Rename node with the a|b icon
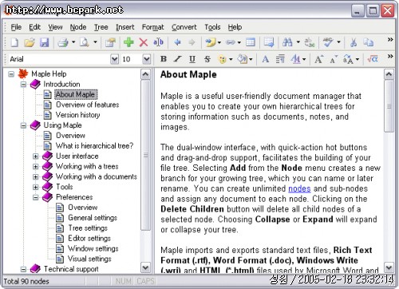The height and width of the screenshot is (289, 399). [x=158, y=42]
